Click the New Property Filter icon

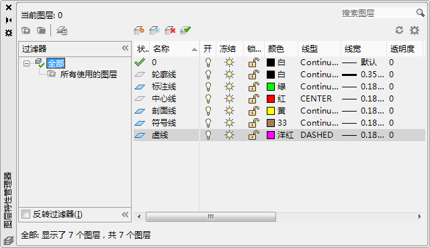[26, 30]
